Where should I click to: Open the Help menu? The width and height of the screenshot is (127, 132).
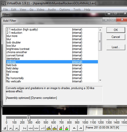click(87, 9)
